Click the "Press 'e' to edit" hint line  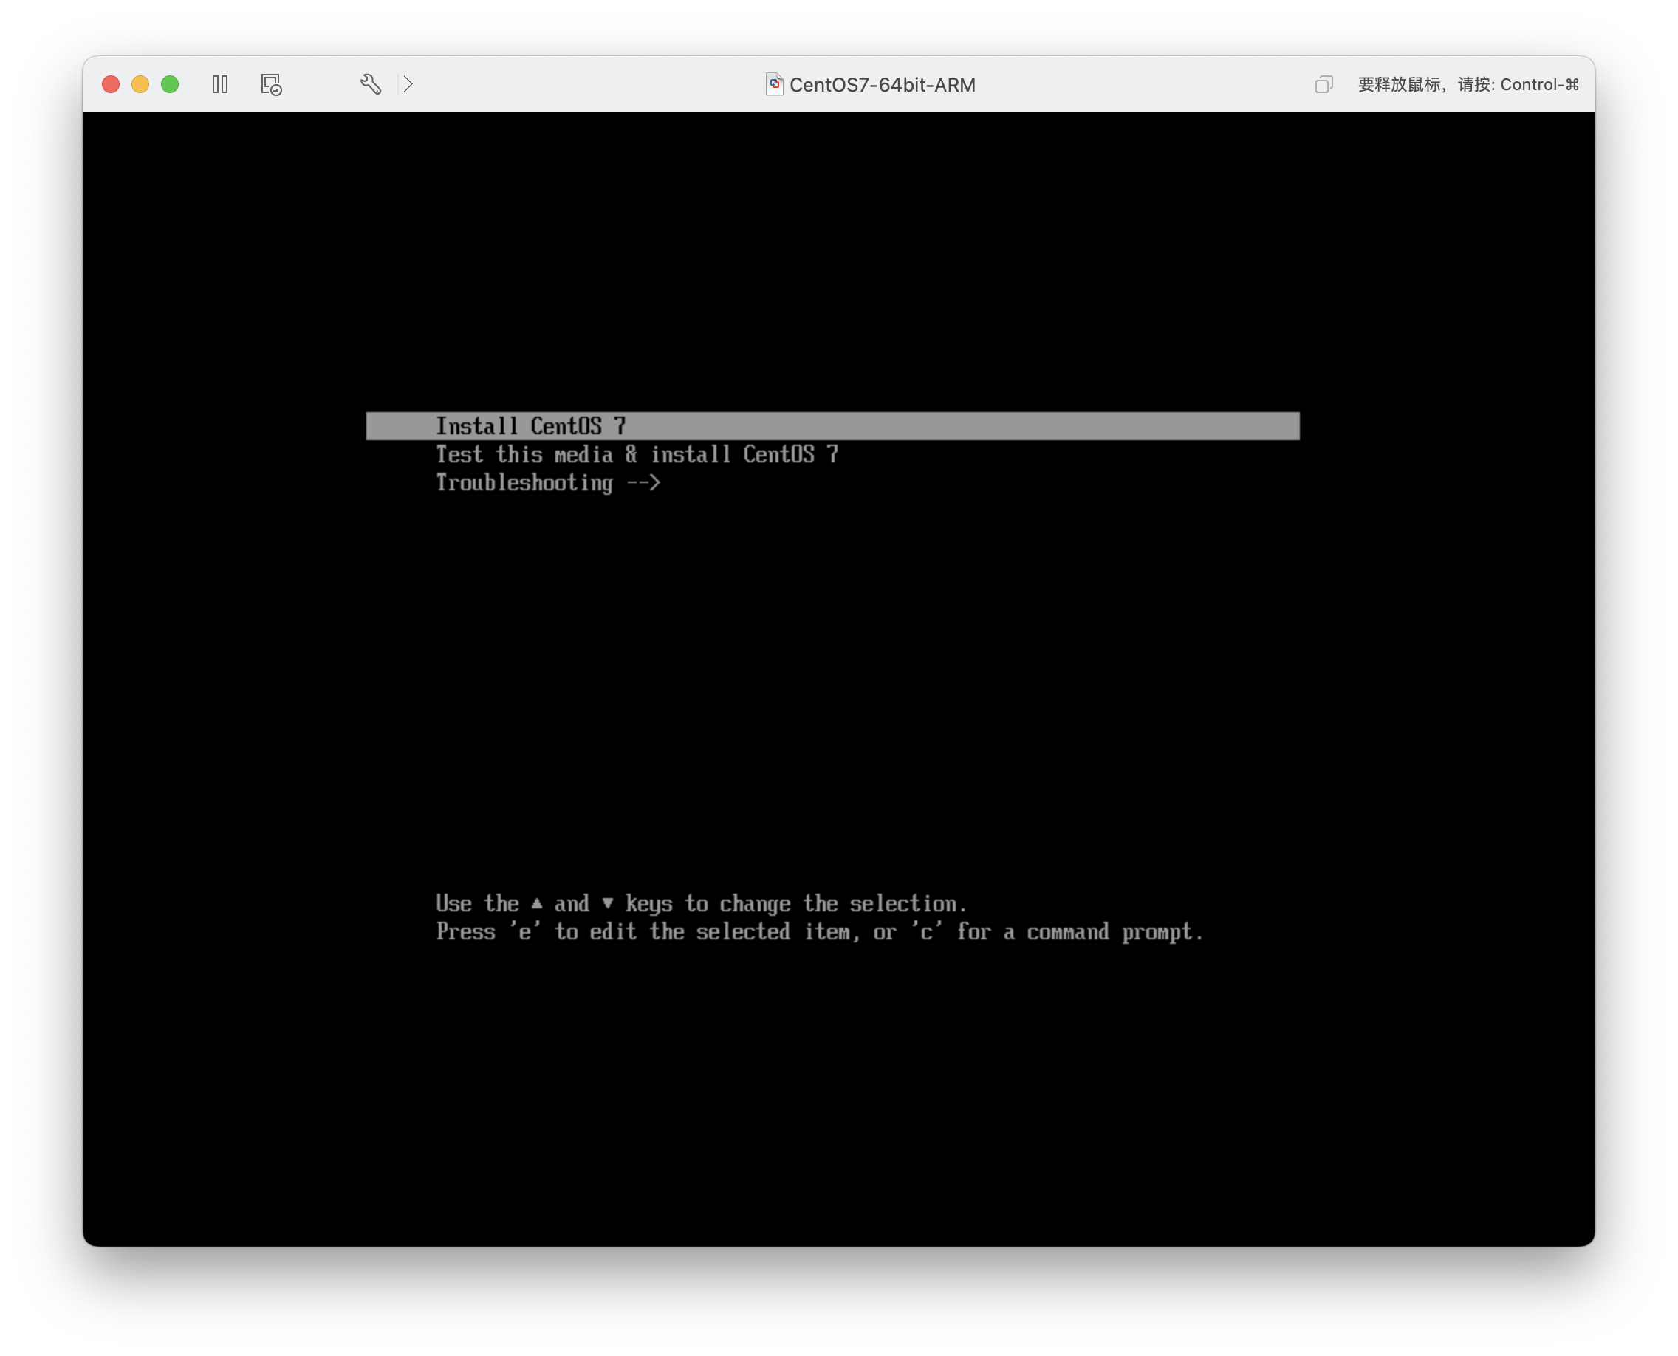(x=820, y=932)
